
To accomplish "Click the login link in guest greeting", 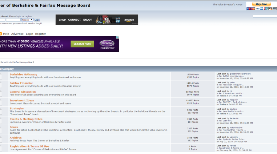I will click(19, 16).
